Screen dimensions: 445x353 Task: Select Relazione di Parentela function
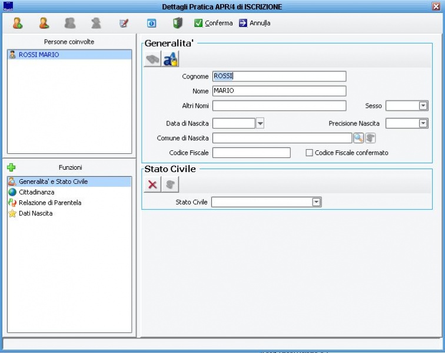[49, 203]
